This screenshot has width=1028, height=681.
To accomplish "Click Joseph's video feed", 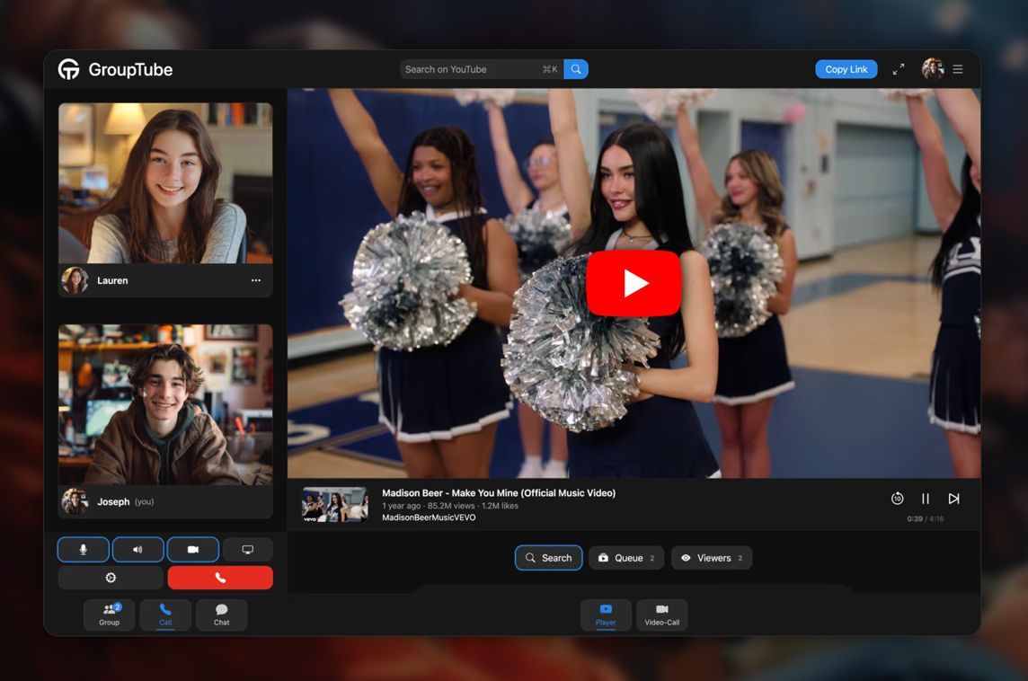I will (x=165, y=404).
